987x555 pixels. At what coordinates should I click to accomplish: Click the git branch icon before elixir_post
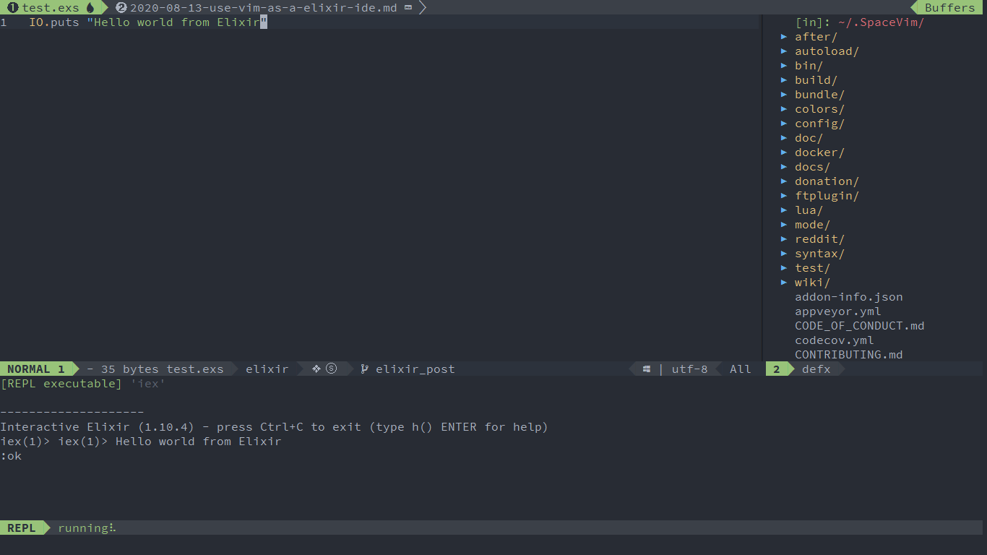[x=365, y=369]
